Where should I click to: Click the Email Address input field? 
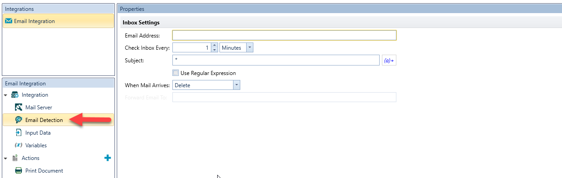coord(284,35)
